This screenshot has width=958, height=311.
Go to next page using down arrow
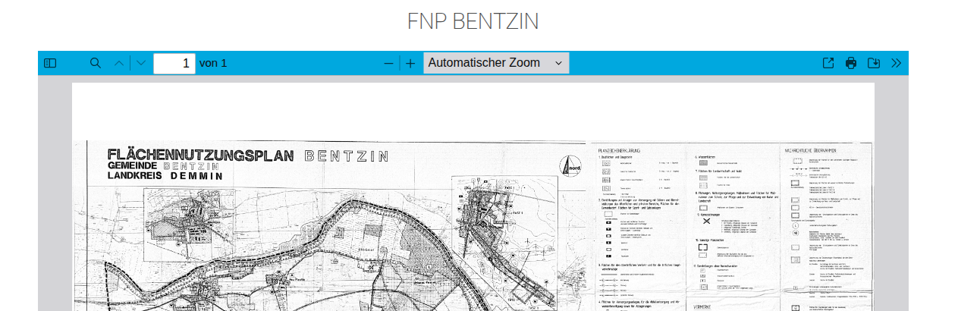click(x=141, y=63)
